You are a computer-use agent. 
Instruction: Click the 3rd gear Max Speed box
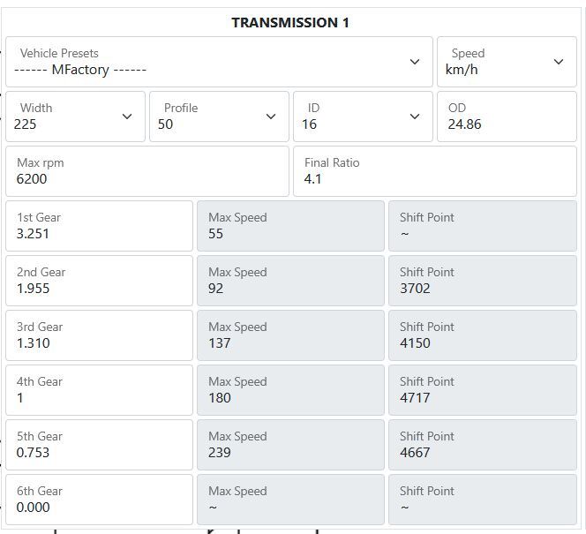[290, 335]
